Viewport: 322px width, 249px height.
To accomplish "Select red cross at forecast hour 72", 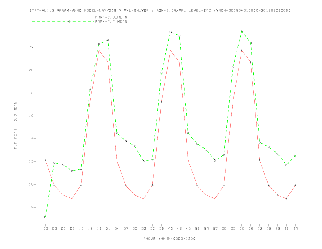I will click(259, 160).
